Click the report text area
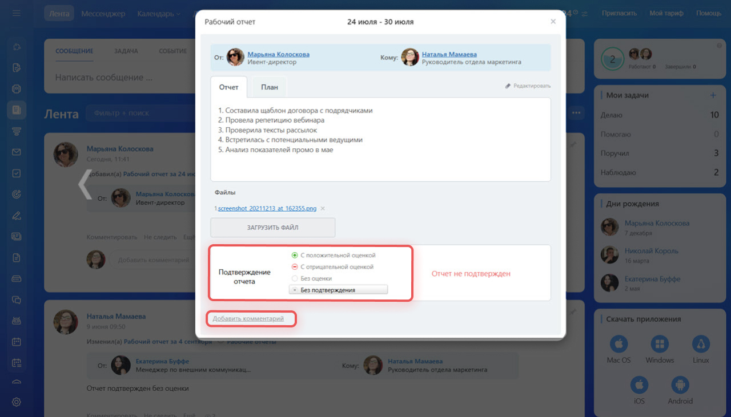This screenshot has width=731, height=417. (x=380, y=140)
